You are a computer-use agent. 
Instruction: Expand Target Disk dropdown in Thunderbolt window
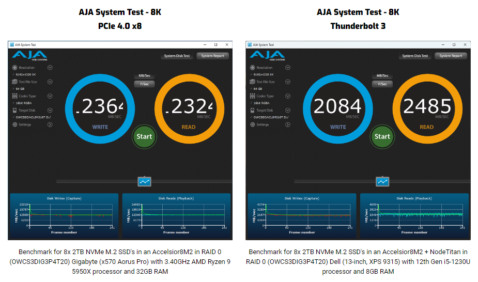tap(288, 110)
